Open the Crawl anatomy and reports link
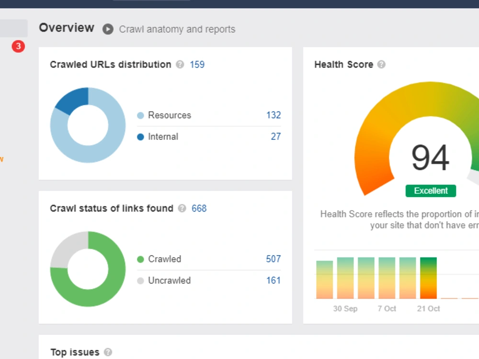Image resolution: width=479 pixels, height=359 pixels. 177,29
